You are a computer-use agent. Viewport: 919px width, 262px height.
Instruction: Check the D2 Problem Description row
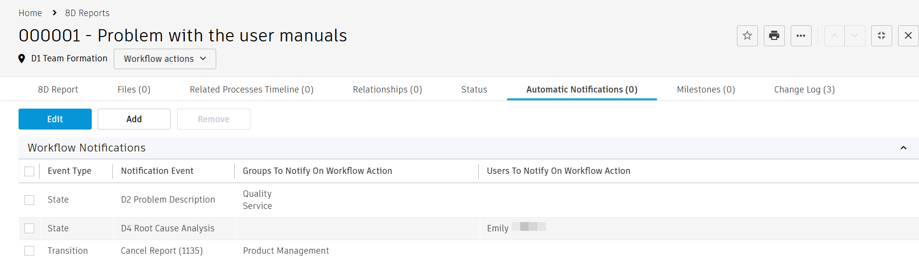tap(29, 200)
